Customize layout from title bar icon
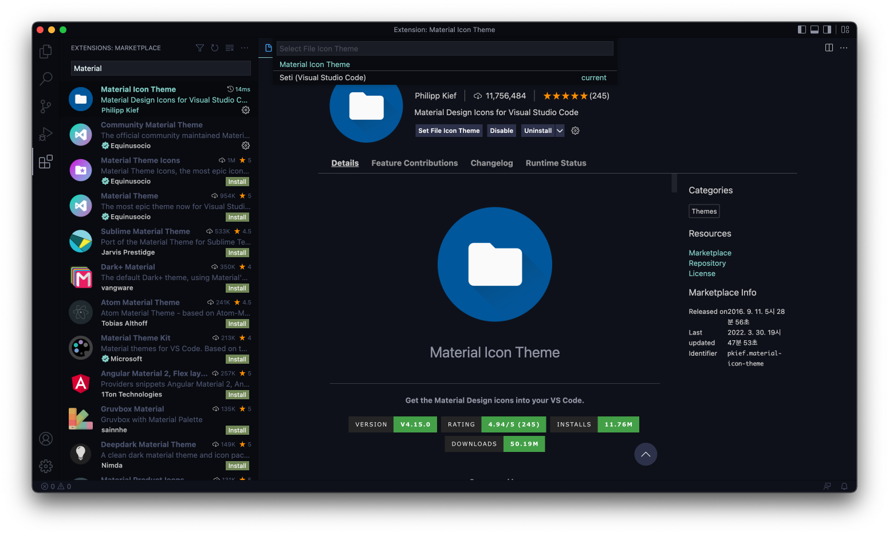Image resolution: width=889 pixels, height=535 pixels. pyautogui.click(x=845, y=30)
